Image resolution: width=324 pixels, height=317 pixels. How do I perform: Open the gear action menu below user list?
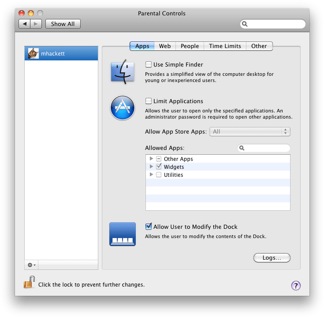(x=32, y=265)
